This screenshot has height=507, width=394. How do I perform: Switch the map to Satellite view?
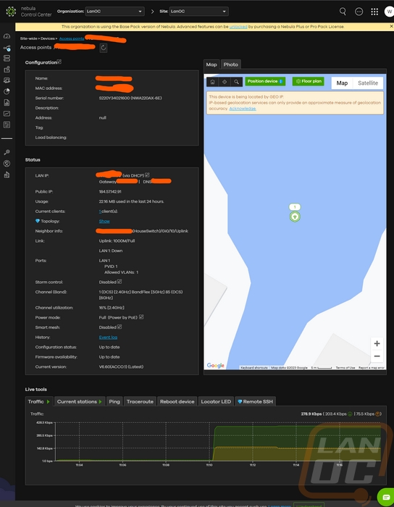pyautogui.click(x=368, y=83)
